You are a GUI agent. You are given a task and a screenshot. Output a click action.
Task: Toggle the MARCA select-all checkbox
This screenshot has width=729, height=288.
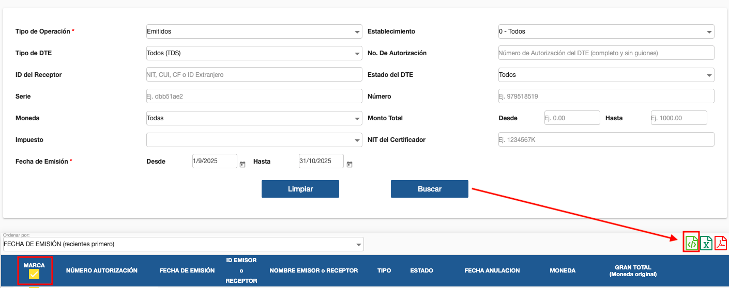(34, 275)
